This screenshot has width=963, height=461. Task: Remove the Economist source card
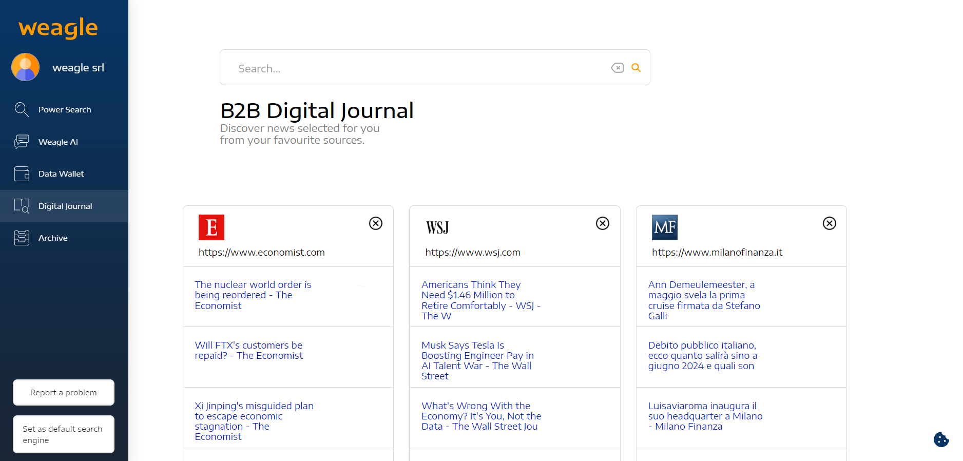(x=376, y=223)
